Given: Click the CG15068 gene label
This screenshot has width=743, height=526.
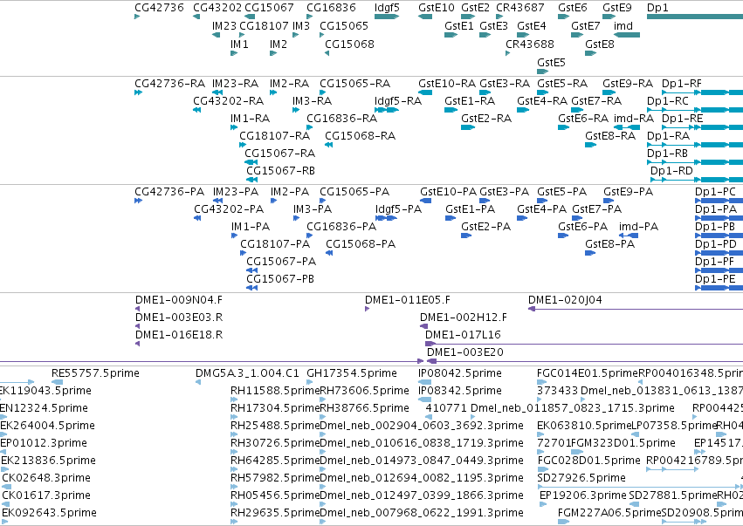Looking at the screenshot, I should (x=349, y=44).
